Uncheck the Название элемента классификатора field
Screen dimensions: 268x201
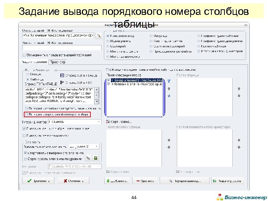(x=109, y=84)
